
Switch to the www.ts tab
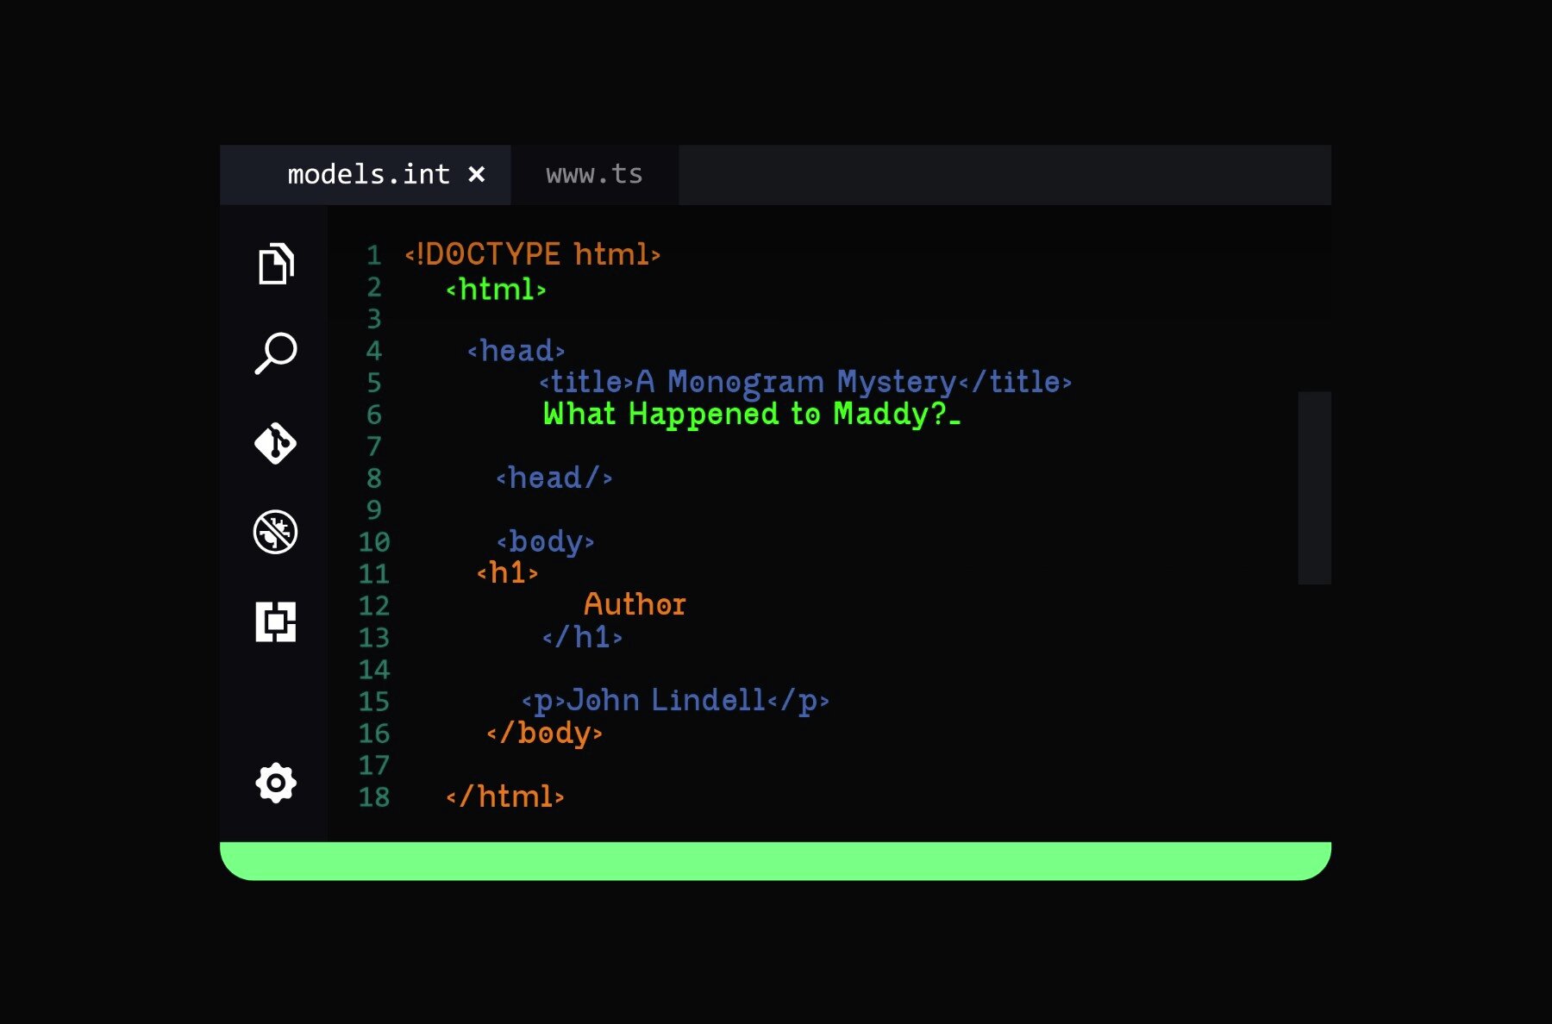point(594,175)
